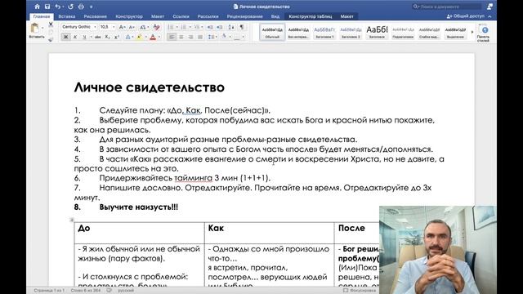Cut the selection with the scissors icon
This screenshot has height=294, width=523.
pos(51,24)
